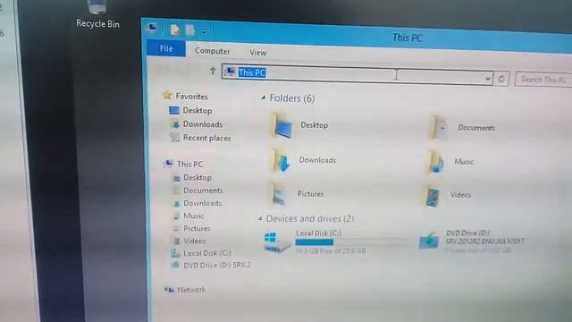Click the Network icon in navigation pane
This screenshot has width=572, height=322.
pyautogui.click(x=170, y=290)
